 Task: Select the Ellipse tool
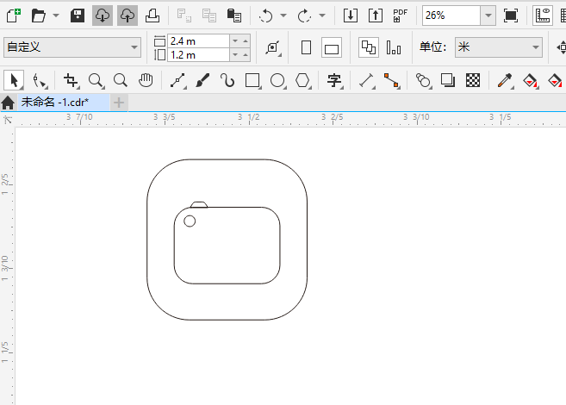[277, 80]
